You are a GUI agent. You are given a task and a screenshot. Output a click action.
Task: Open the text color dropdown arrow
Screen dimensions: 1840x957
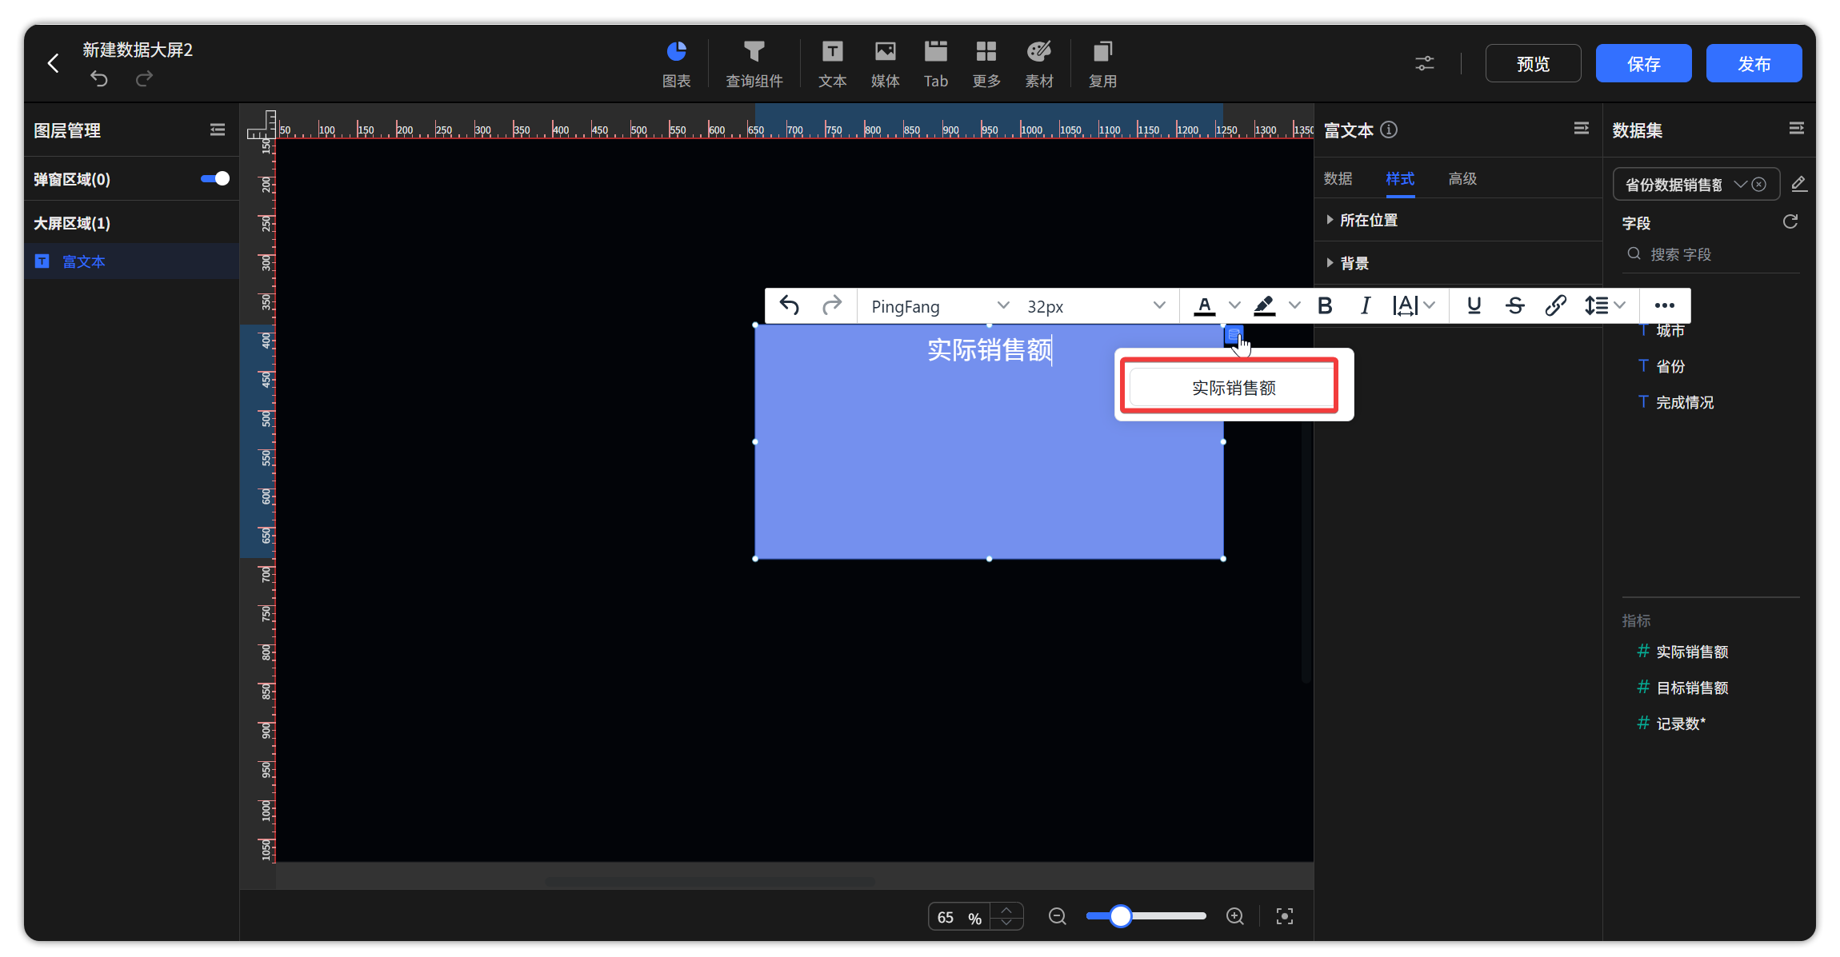click(1234, 305)
